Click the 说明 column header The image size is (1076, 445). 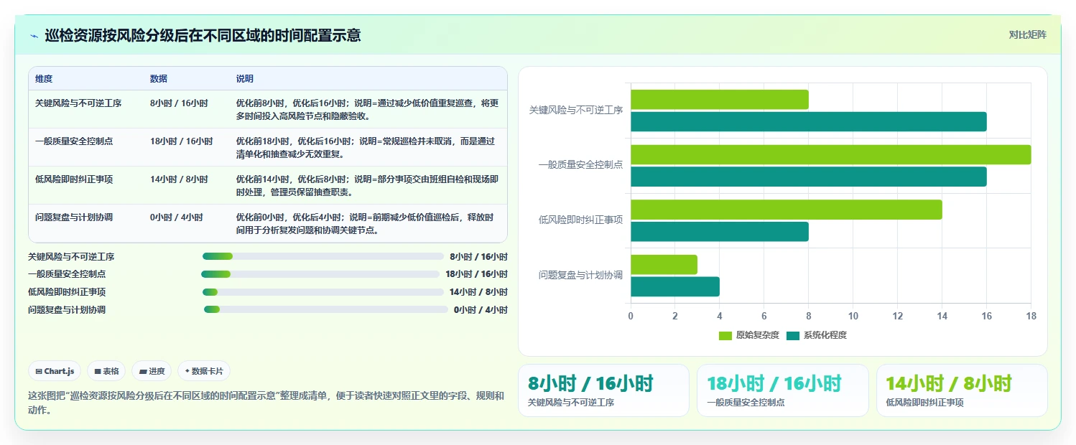[245, 79]
